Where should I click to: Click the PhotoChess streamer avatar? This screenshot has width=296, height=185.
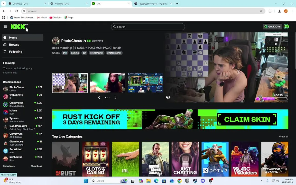pos(56,41)
